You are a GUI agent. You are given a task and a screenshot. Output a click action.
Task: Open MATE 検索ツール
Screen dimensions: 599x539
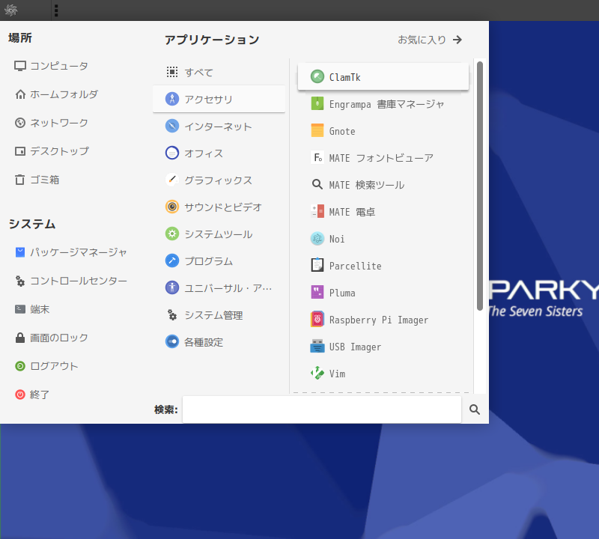pos(383,185)
